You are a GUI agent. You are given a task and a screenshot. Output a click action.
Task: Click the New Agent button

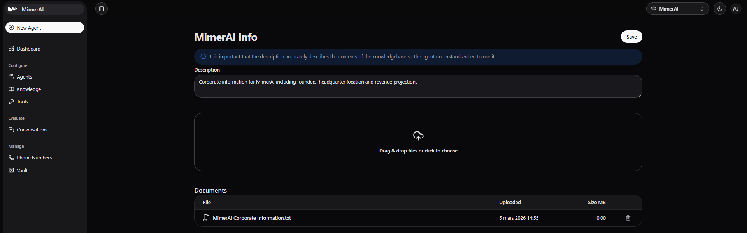(44, 28)
